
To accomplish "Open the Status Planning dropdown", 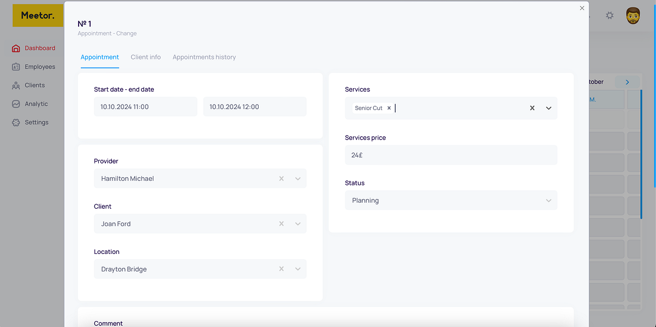I will [451, 200].
